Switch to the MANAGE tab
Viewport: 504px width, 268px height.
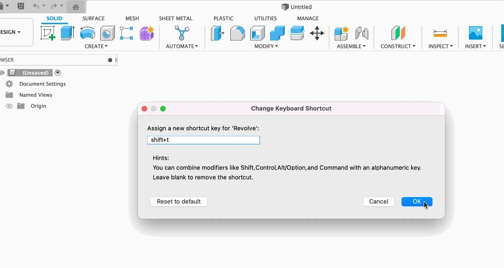pyautogui.click(x=308, y=18)
